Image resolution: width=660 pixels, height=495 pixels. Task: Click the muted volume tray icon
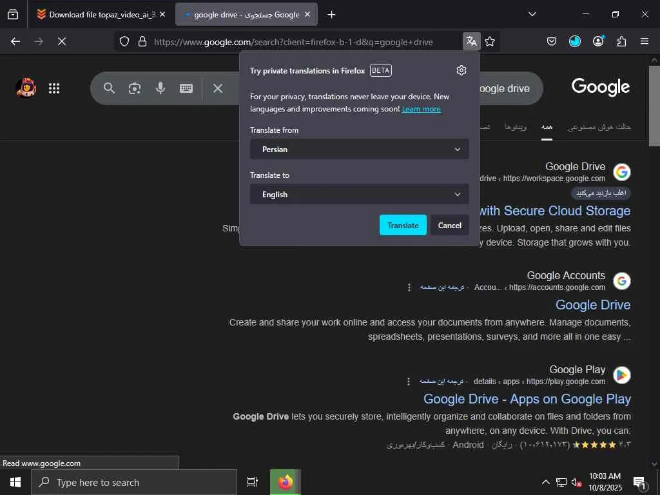point(576,482)
